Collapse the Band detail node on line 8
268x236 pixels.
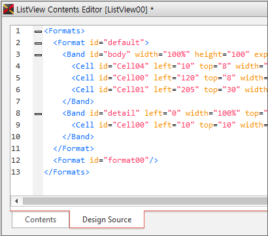click(38, 114)
